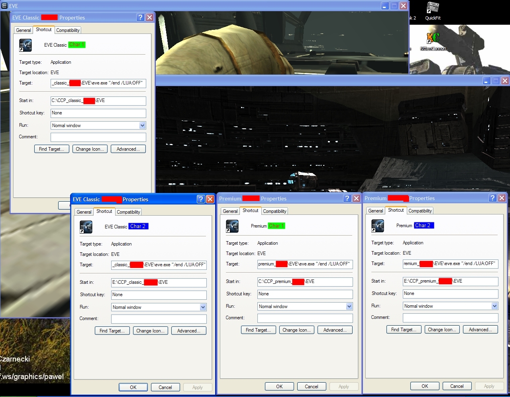Open Advanced settings in Classic Char 1 dialog
Image resolution: width=510 pixels, height=397 pixels.
click(128, 149)
